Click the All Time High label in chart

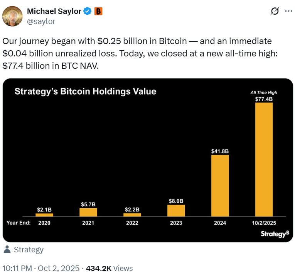coord(264,92)
